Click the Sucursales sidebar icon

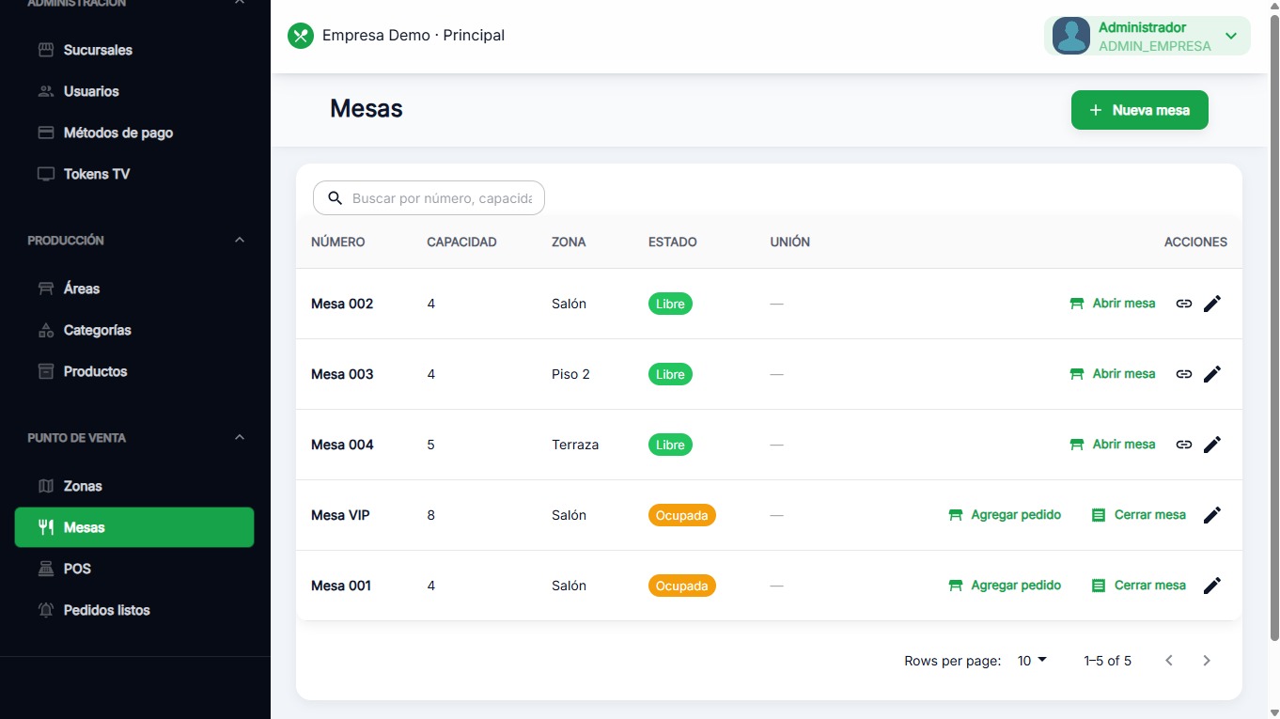(46, 50)
